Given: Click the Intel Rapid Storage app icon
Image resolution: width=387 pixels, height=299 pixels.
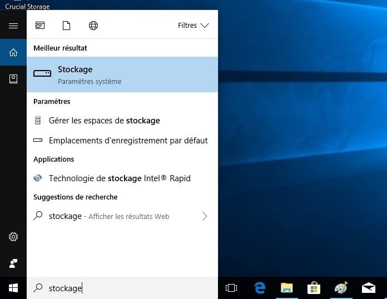Looking at the screenshot, I should point(38,178).
